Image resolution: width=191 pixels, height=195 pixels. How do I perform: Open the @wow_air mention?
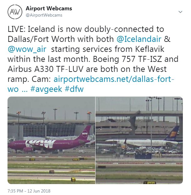(x=27, y=49)
